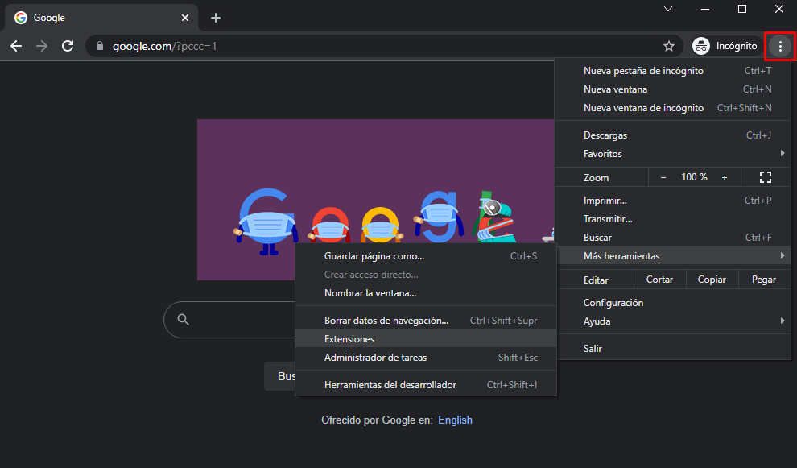Screen dimensions: 797x468
Task: Open a new tab with the plus button
Action: point(215,18)
